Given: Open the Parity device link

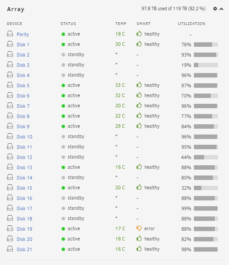Looking at the screenshot, I should coord(23,34).
